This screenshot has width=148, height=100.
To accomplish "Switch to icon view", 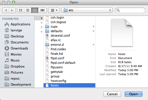I will [21, 10].
